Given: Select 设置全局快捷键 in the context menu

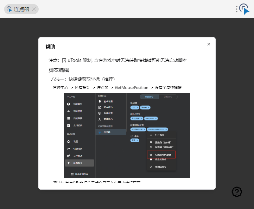Looking at the screenshot, I should 162,155.
